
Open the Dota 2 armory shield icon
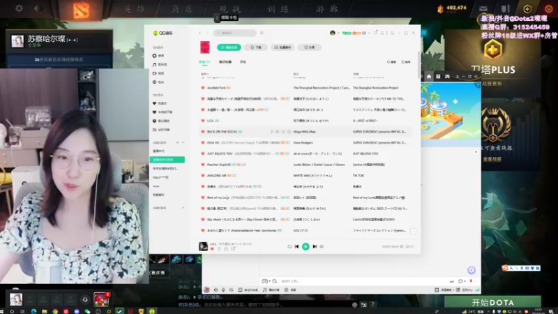click(x=506, y=9)
